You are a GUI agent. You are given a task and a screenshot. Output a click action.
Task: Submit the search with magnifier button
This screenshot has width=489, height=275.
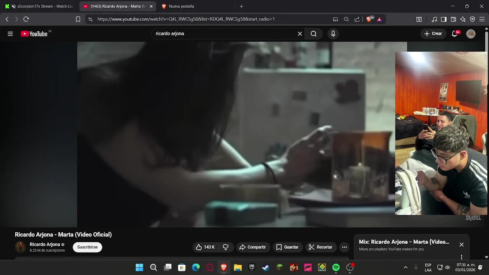(314, 34)
